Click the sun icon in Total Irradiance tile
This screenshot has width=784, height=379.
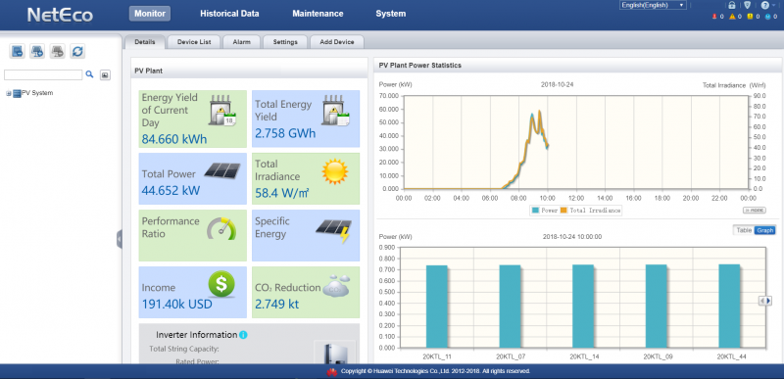(x=334, y=171)
